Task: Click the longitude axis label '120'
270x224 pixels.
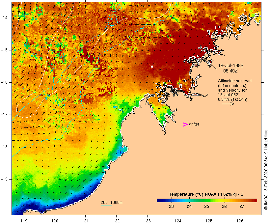Action: click(55, 221)
